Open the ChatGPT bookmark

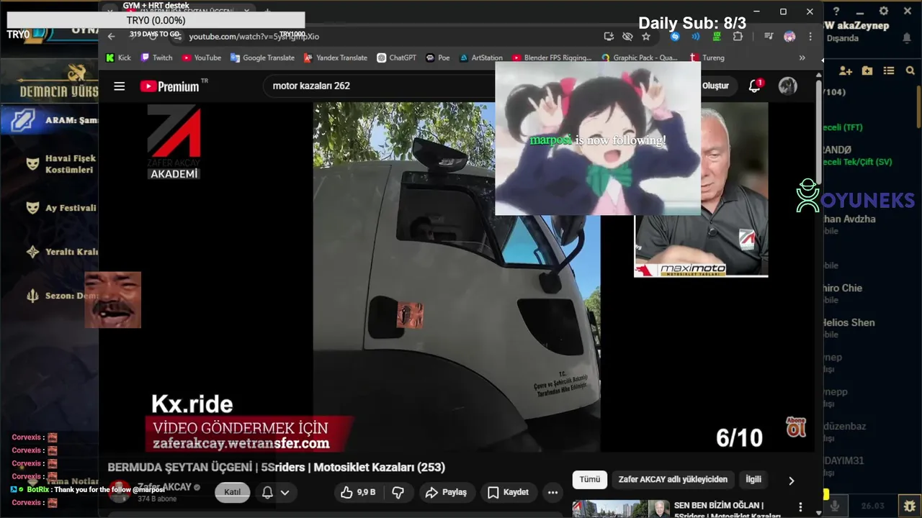(x=396, y=58)
